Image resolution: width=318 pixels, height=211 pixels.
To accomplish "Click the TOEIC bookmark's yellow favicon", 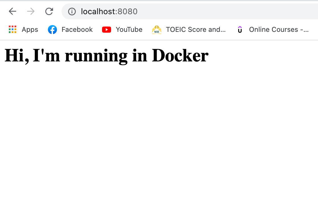I will pyautogui.click(x=157, y=30).
